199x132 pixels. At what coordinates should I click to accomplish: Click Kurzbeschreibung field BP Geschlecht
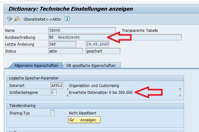coord(115,37)
